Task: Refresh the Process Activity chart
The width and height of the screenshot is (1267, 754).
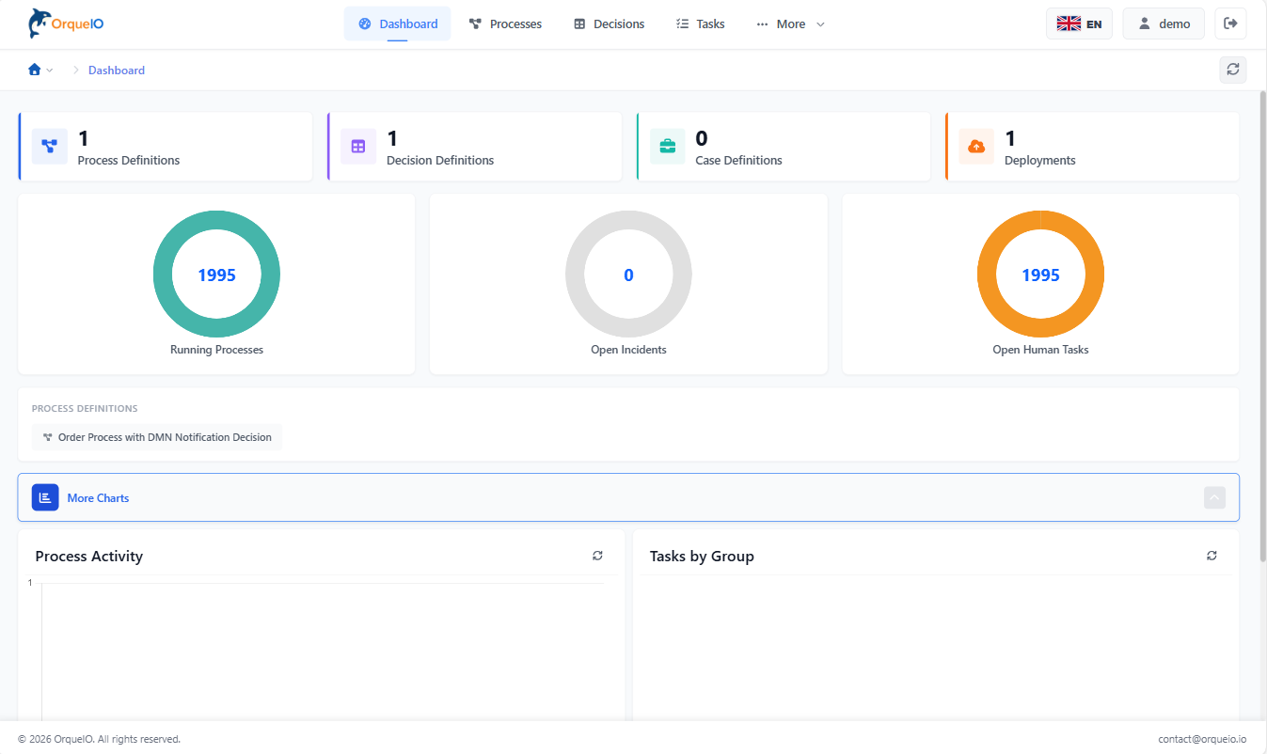Action: click(x=597, y=556)
